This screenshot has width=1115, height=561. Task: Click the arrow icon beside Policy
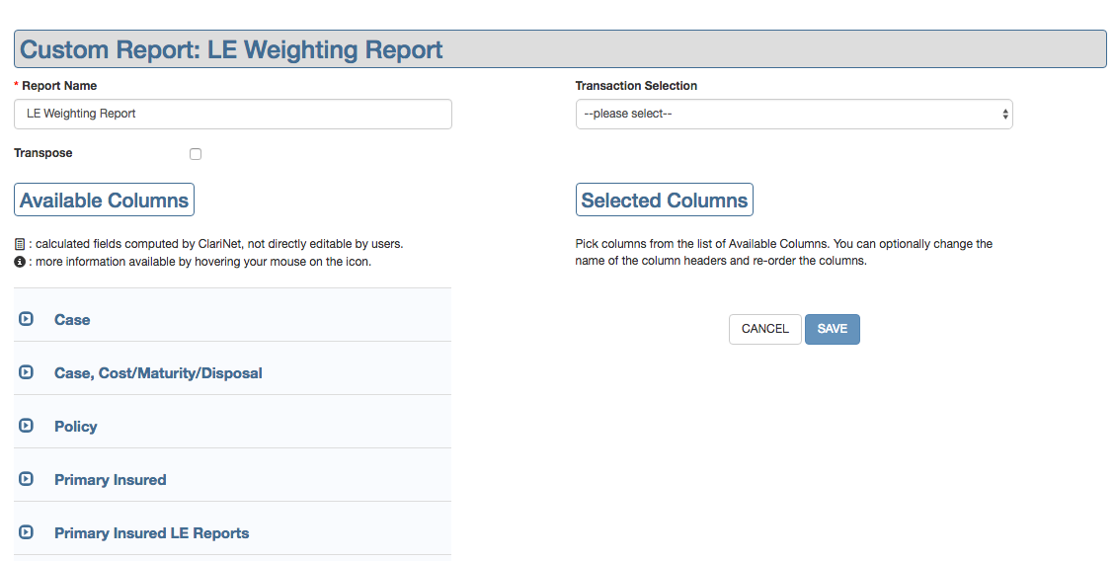coord(27,426)
